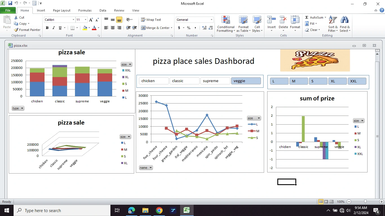Click Decrease Decimal icon
This screenshot has width=385, height=216.
pos(211,28)
